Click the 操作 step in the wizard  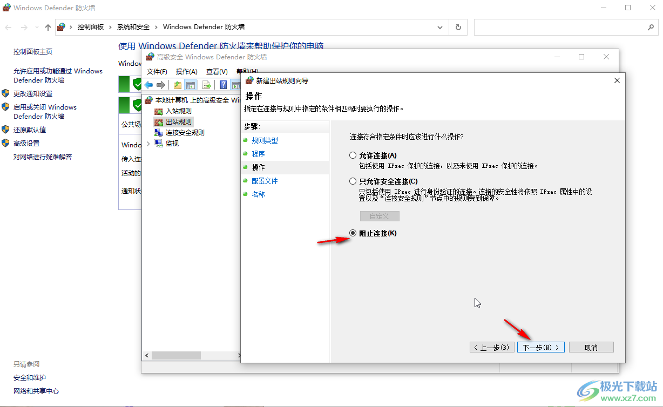(x=259, y=167)
